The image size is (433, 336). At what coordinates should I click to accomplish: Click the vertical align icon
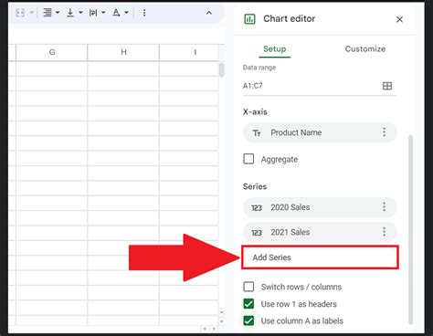[70, 13]
